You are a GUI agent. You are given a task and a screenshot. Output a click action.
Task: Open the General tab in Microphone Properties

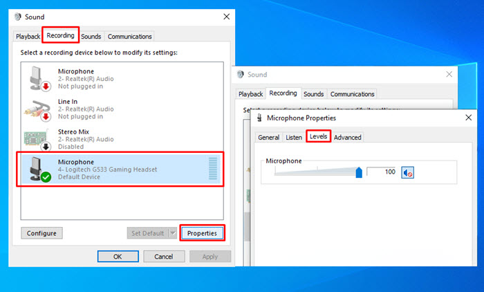[268, 138]
